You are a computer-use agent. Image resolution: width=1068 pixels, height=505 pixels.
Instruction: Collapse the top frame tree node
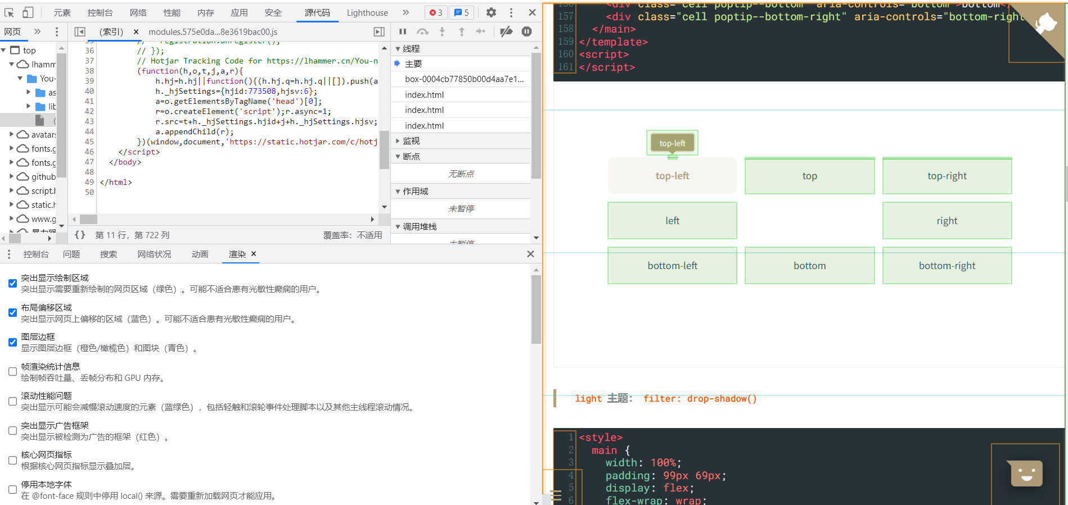click(x=4, y=51)
